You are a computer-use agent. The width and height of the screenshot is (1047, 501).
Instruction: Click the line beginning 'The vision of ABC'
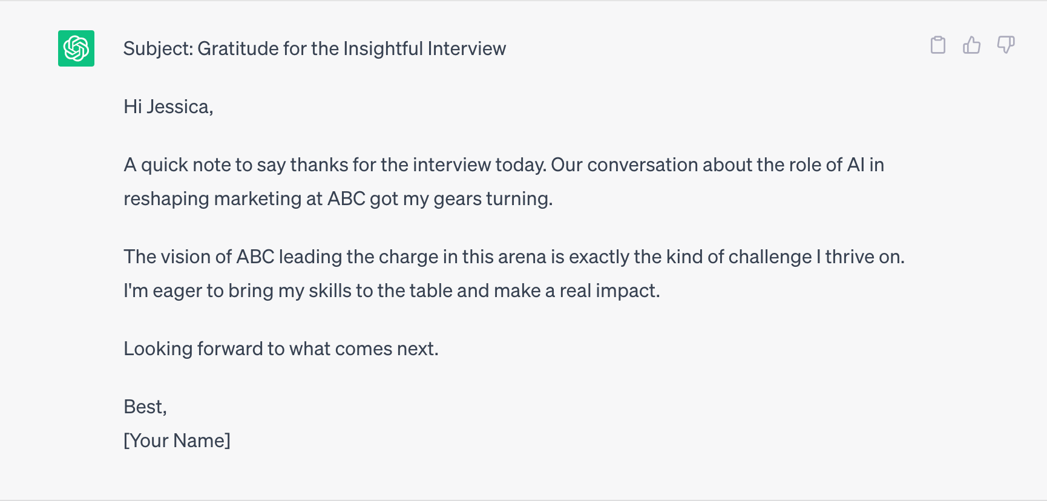click(514, 257)
